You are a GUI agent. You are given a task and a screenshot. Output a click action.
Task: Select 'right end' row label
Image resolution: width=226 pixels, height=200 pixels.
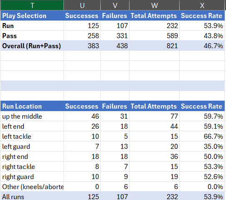32,156
